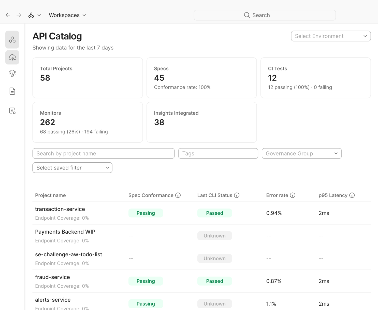Click the p95 Latency info icon
The height and width of the screenshot is (310, 378).
tap(352, 195)
